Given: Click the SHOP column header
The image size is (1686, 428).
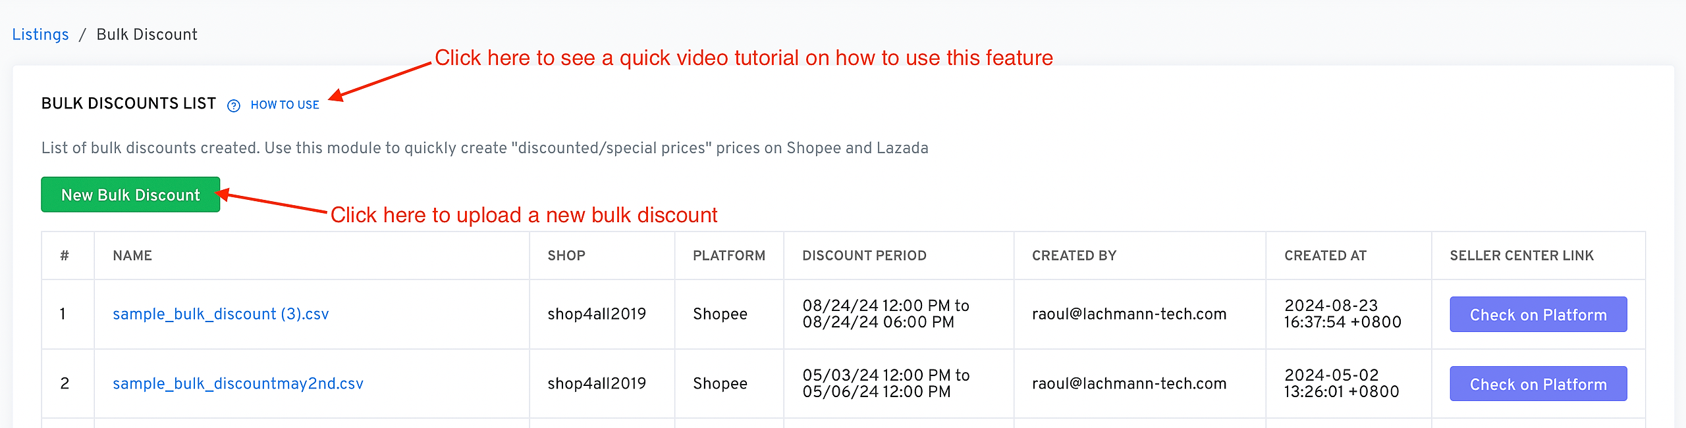Looking at the screenshot, I should [x=566, y=256].
